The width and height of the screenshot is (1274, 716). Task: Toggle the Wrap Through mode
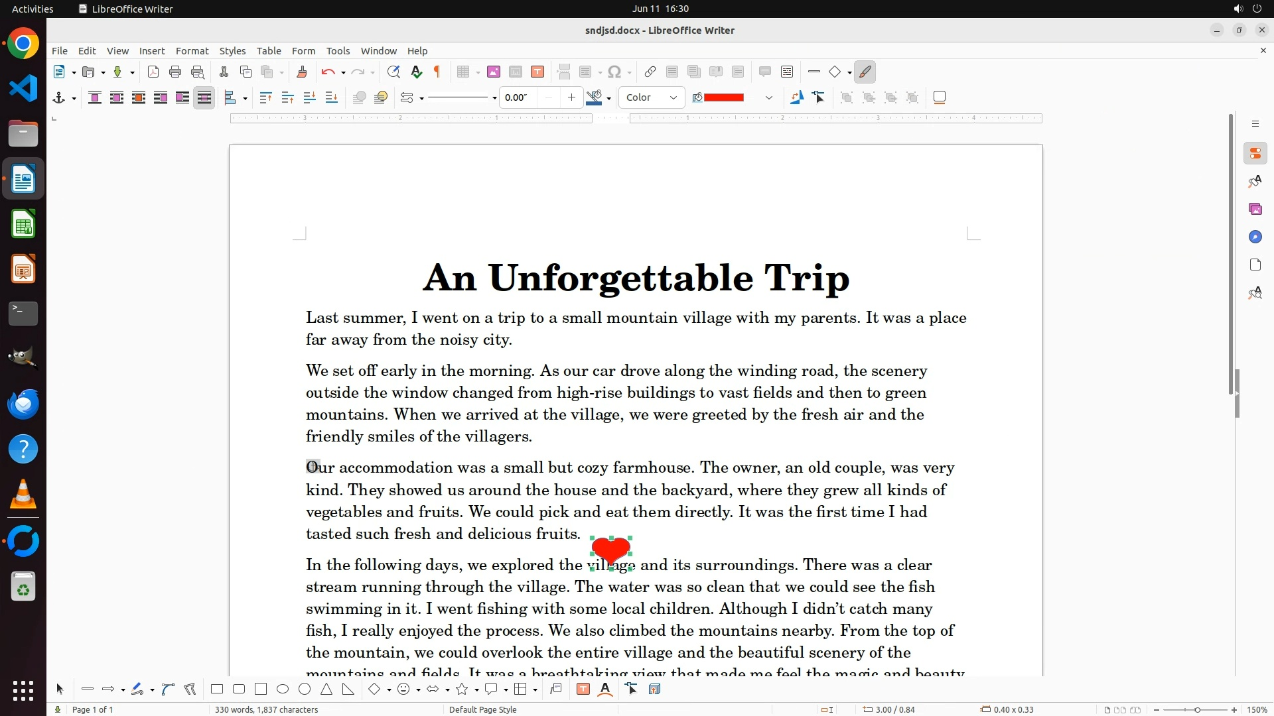point(204,98)
